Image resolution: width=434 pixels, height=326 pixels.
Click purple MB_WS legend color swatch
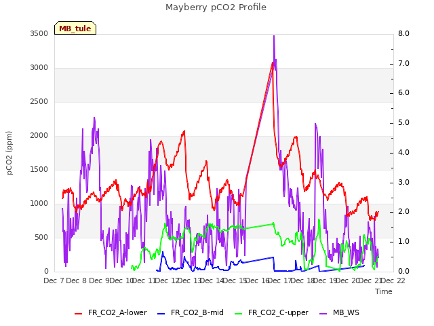point(323,314)
